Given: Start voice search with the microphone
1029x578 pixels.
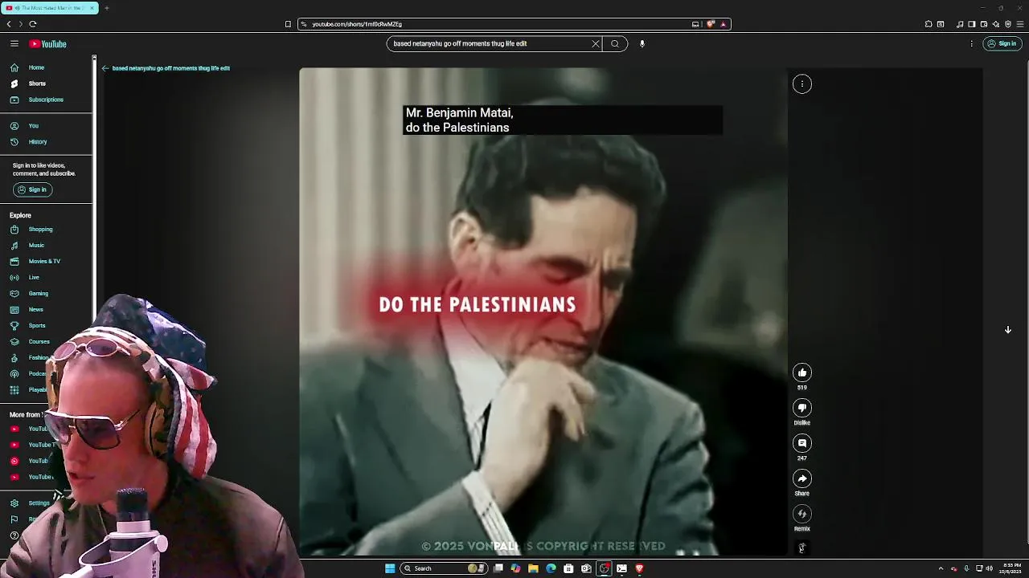Looking at the screenshot, I should click(642, 43).
